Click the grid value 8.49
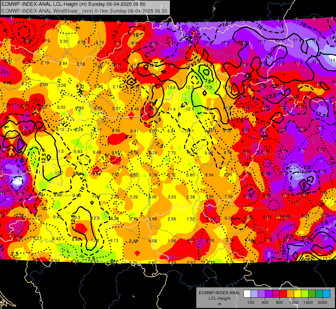The width and height of the screenshot is (336, 309). tap(135, 109)
